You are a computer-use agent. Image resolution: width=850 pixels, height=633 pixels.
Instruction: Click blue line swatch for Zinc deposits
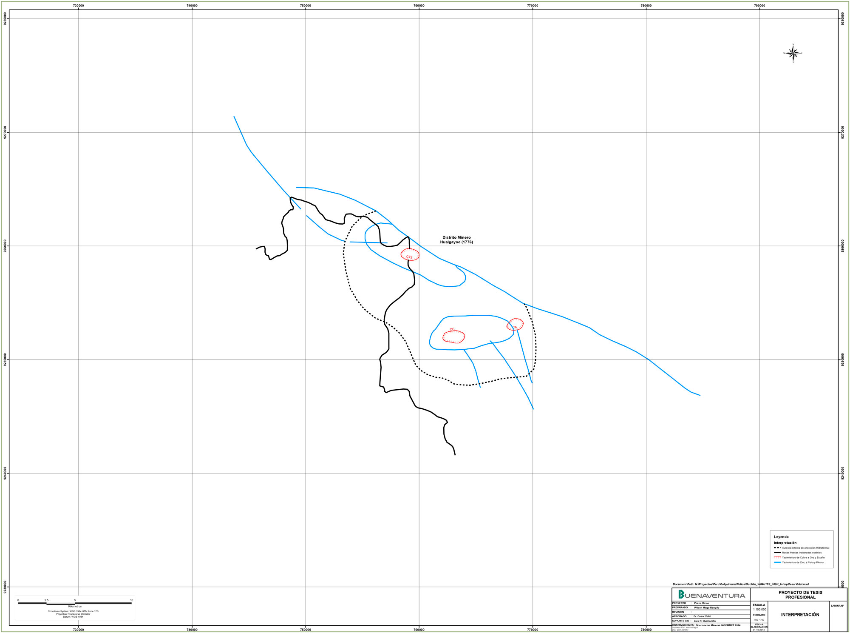(777, 562)
